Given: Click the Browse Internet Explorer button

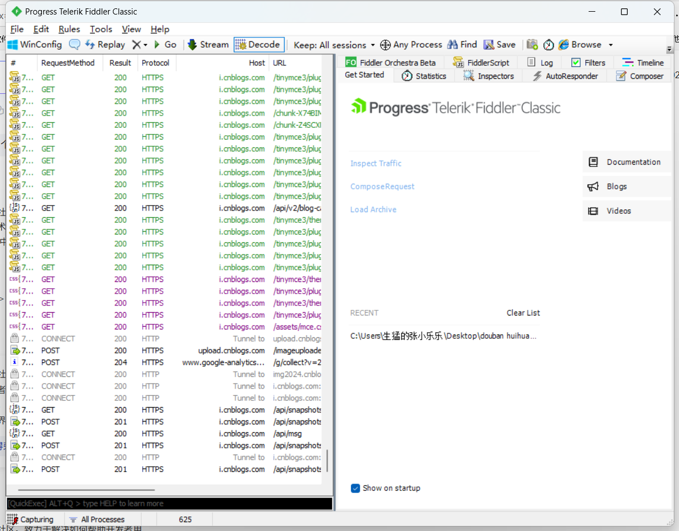Looking at the screenshot, I should point(580,45).
